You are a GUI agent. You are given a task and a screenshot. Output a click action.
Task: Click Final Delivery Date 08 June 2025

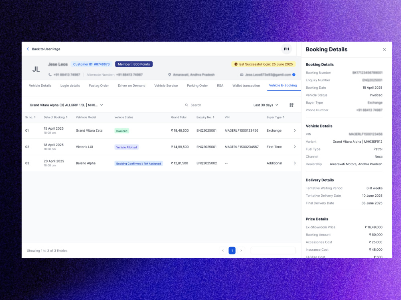pos(372,203)
